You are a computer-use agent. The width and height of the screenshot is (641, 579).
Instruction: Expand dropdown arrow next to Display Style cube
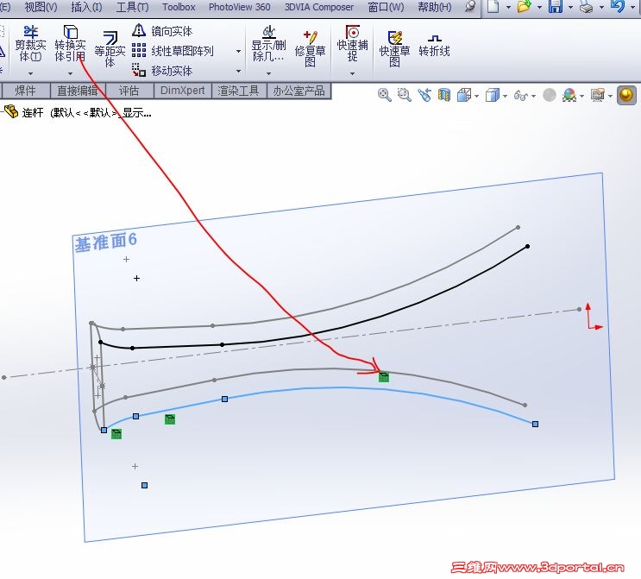[505, 97]
